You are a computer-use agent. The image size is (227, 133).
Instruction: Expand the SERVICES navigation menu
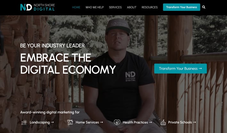pos(115,7)
